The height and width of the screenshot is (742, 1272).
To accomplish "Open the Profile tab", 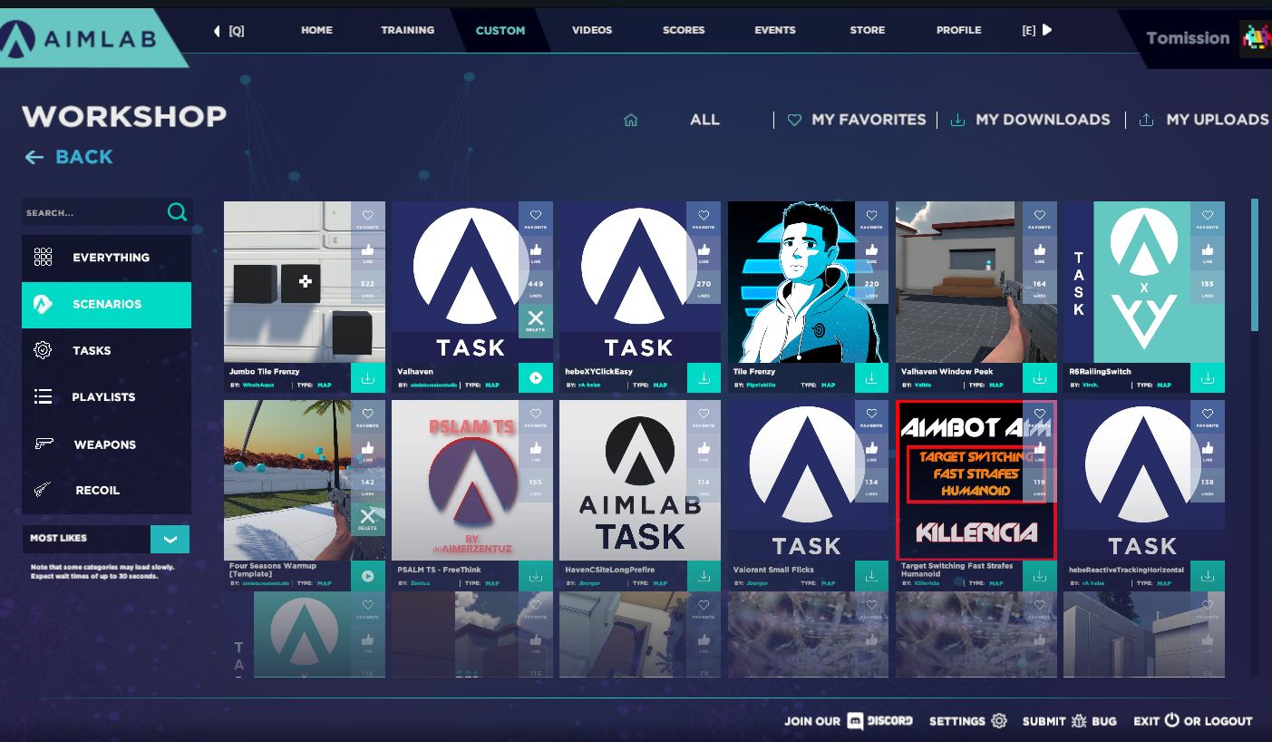I will click(x=958, y=30).
